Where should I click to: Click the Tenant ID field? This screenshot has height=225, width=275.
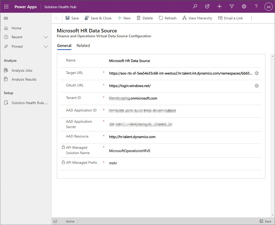pos(184,98)
